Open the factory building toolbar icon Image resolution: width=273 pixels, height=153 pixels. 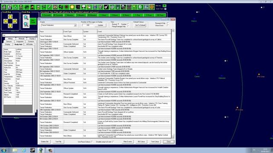pos(4,7)
